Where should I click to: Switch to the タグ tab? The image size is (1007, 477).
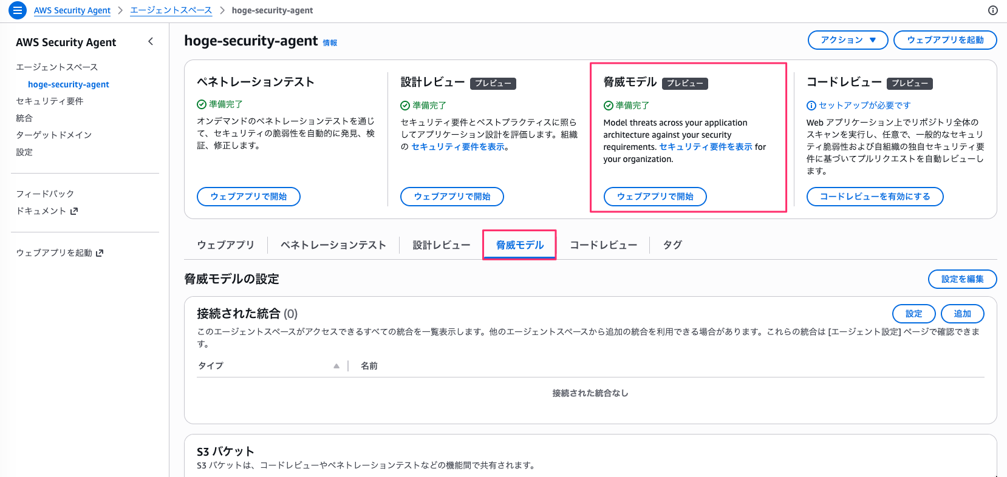click(672, 245)
